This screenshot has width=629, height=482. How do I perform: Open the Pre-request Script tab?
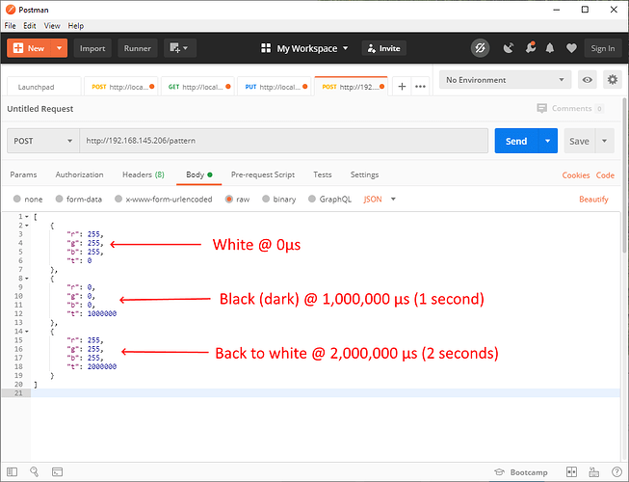point(263,174)
